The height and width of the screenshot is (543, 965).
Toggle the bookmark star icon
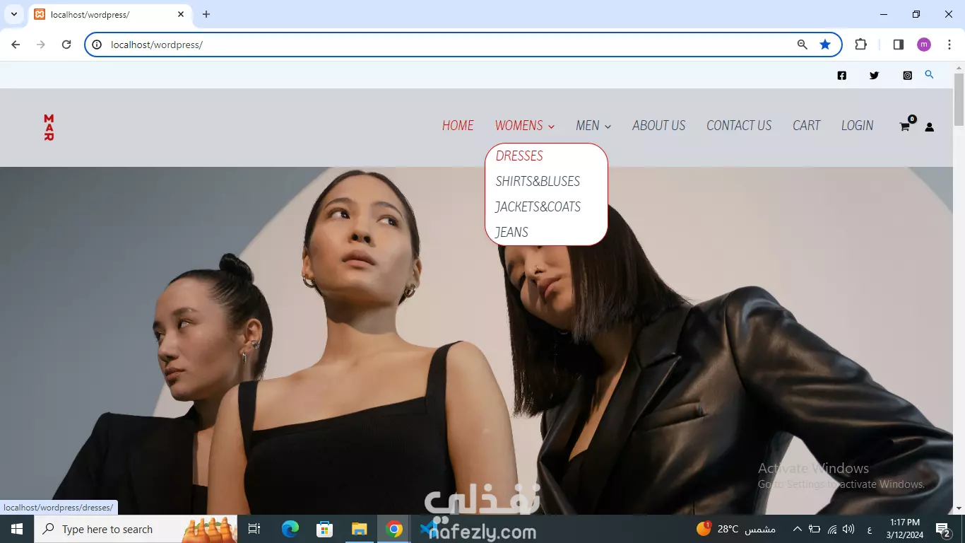click(825, 45)
